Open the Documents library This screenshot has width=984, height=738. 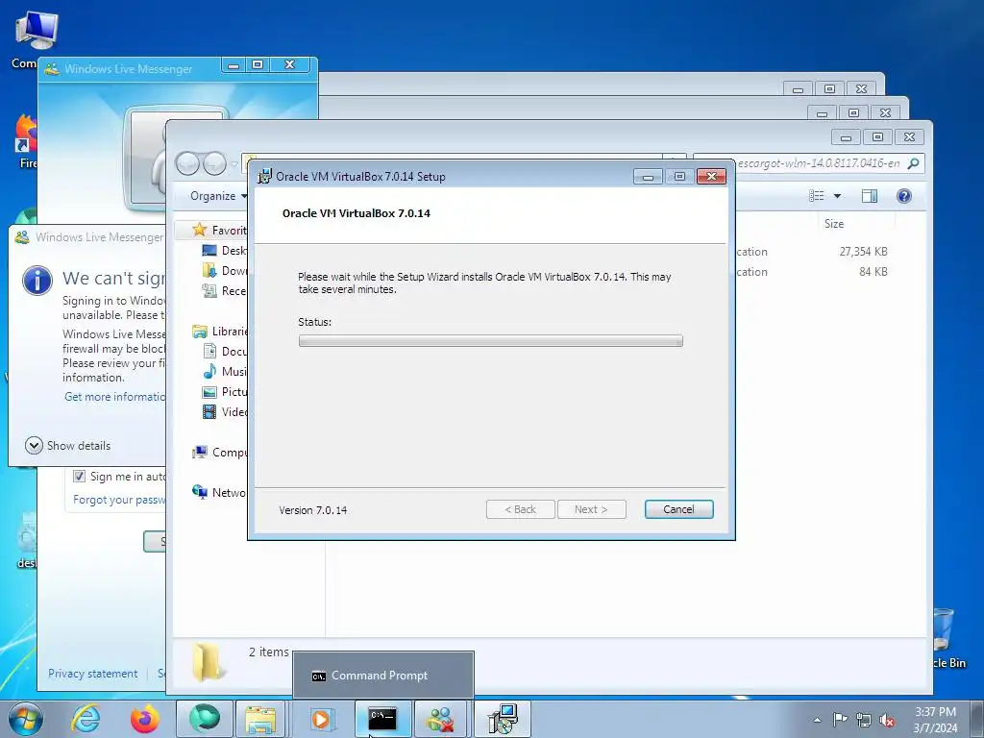(225, 352)
